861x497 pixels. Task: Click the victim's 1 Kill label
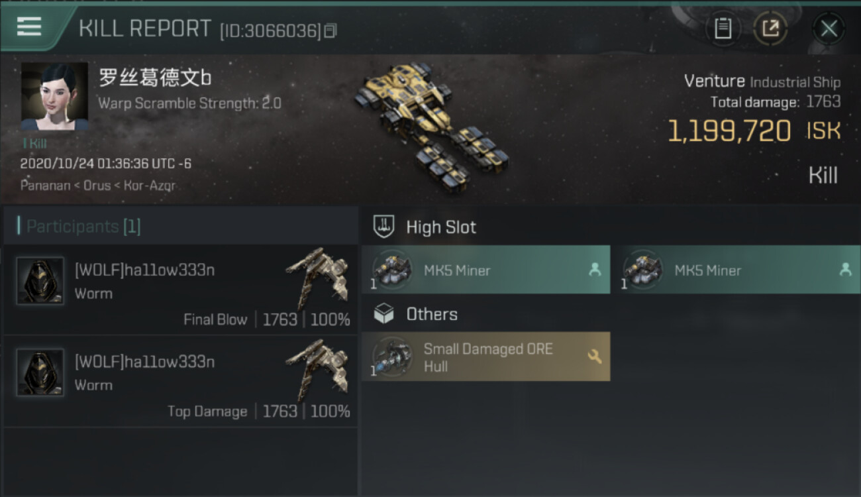(34, 143)
